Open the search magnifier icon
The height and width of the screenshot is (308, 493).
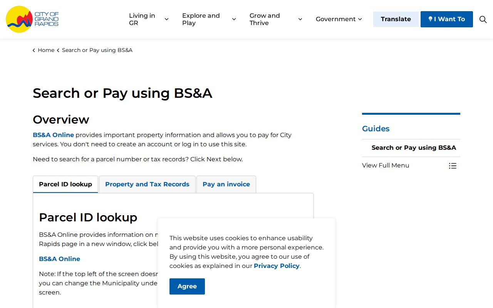tap(483, 19)
